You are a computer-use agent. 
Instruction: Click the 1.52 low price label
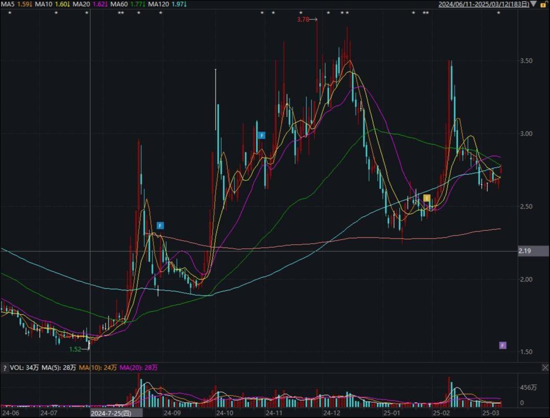click(75, 349)
